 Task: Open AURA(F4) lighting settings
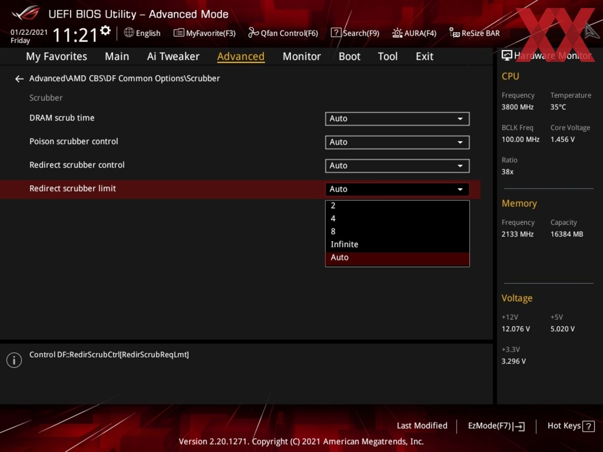pos(414,33)
